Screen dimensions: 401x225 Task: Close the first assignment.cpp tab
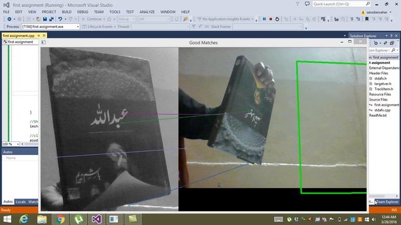[44, 36]
